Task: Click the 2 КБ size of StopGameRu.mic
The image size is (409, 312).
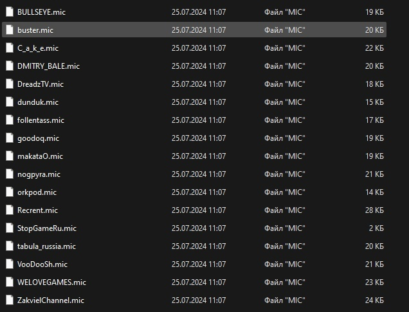Action: coord(376,228)
